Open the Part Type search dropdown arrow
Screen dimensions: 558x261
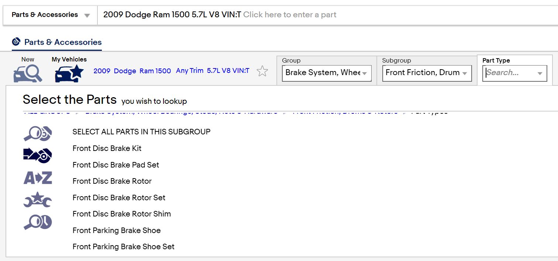click(x=540, y=73)
